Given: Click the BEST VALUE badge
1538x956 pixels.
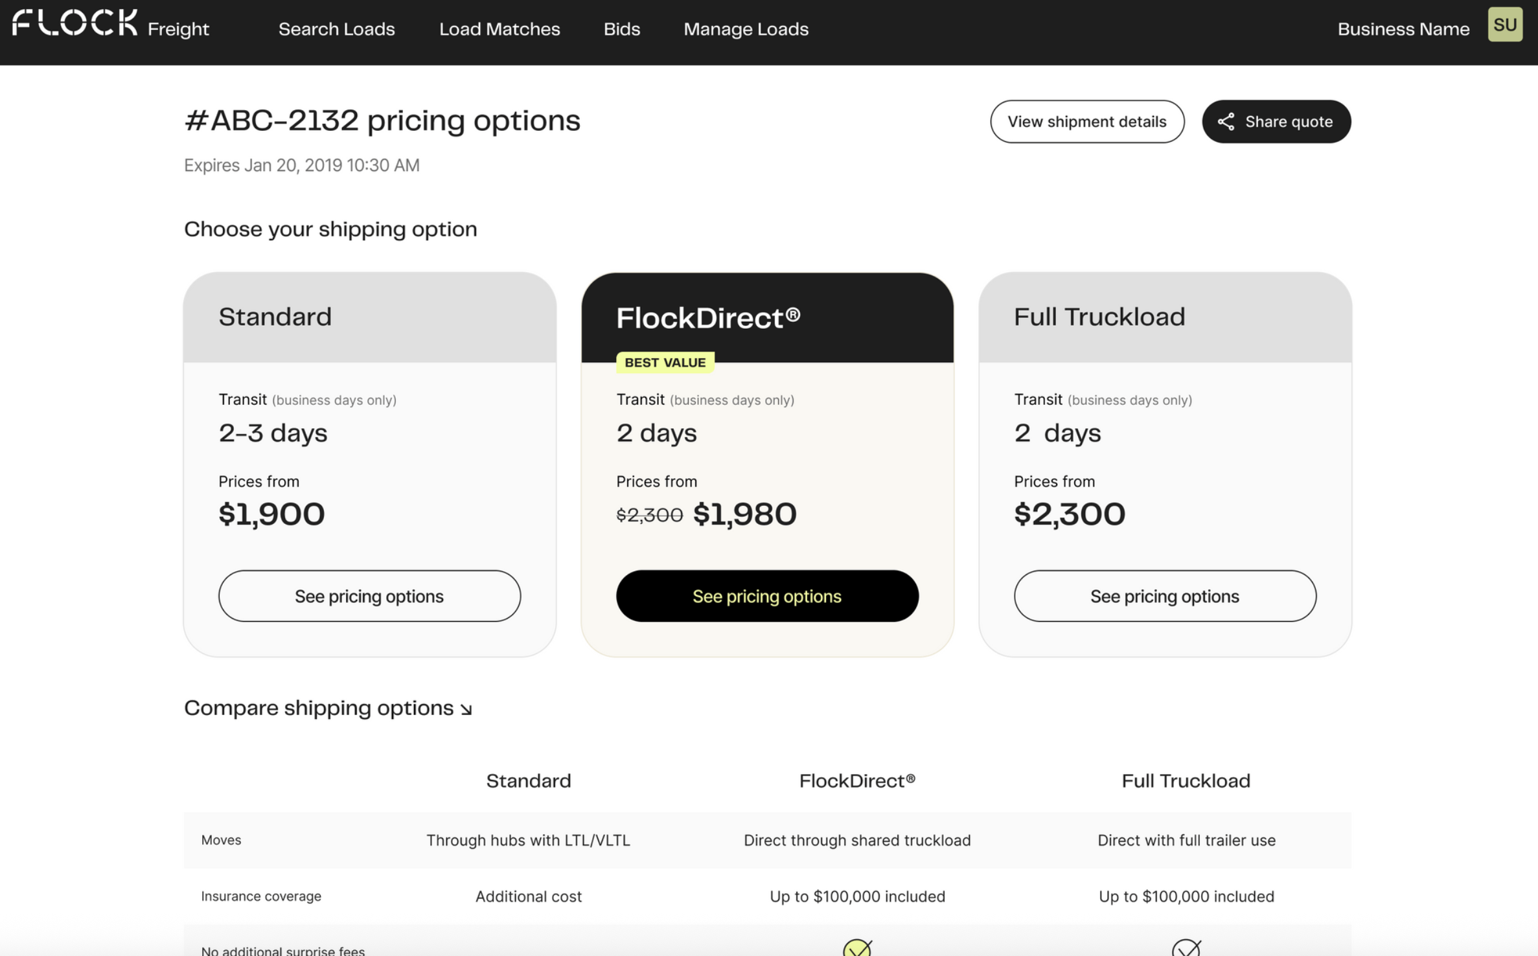Looking at the screenshot, I should click(x=665, y=363).
